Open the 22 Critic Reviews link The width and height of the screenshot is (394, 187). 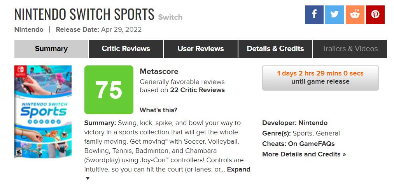[197, 90]
